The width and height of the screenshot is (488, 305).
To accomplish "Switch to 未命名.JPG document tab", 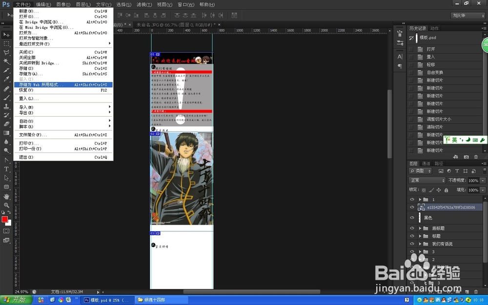I will (176, 24).
